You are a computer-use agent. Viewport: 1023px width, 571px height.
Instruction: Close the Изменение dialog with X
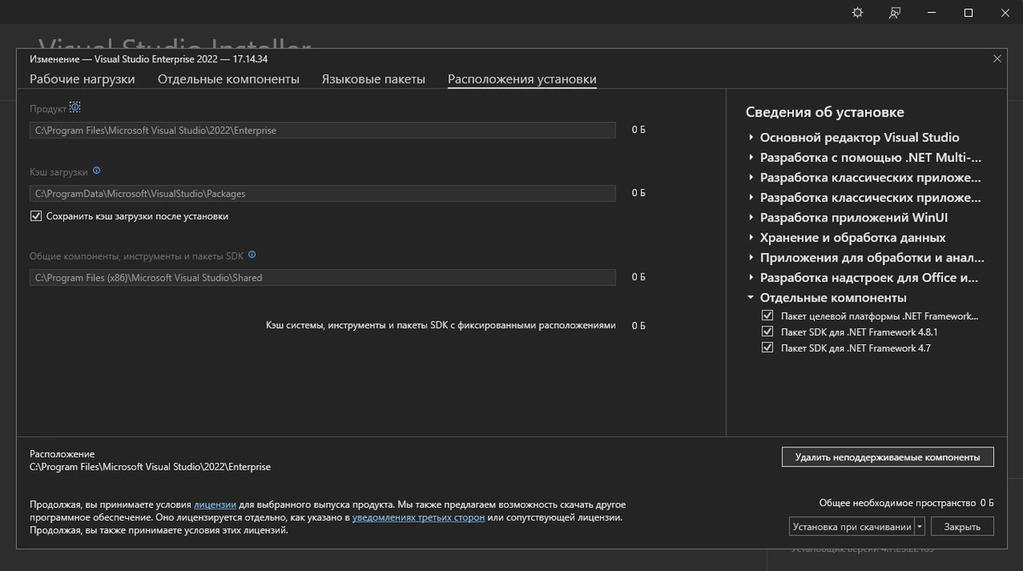pyautogui.click(x=997, y=58)
